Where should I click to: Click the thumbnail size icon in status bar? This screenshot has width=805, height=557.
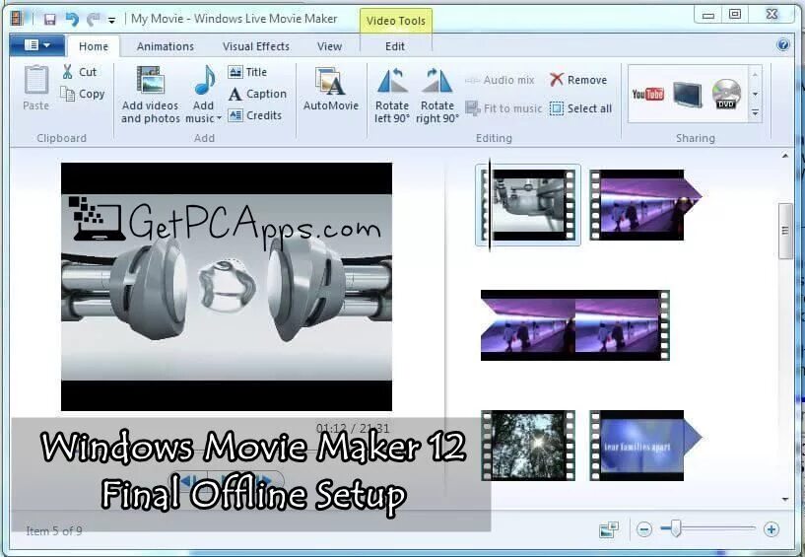pos(609,529)
